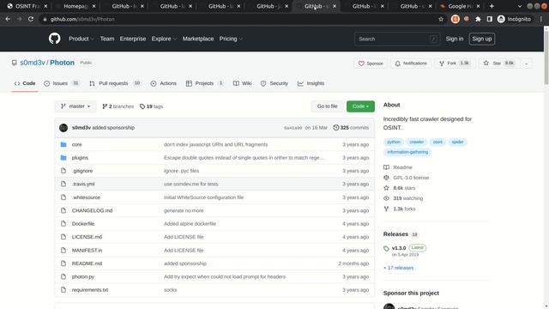Click the Sign up button

tap(482, 39)
